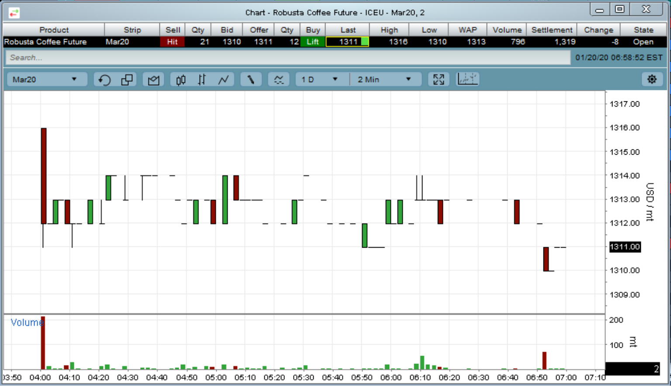Click the 1311.00 current price marker
This screenshot has height=387, width=671.
(625, 247)
